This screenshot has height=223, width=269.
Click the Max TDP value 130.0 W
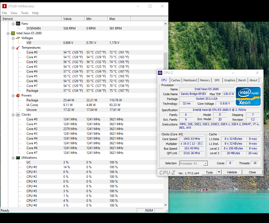click(x=229, y=94)
